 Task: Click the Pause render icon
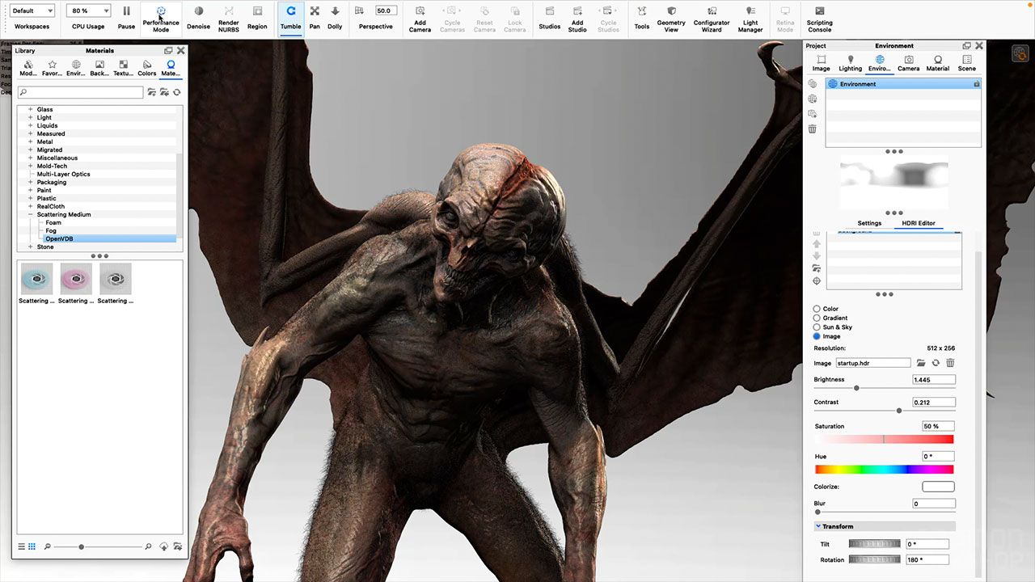pyautogui.click(x=126, y=12)
